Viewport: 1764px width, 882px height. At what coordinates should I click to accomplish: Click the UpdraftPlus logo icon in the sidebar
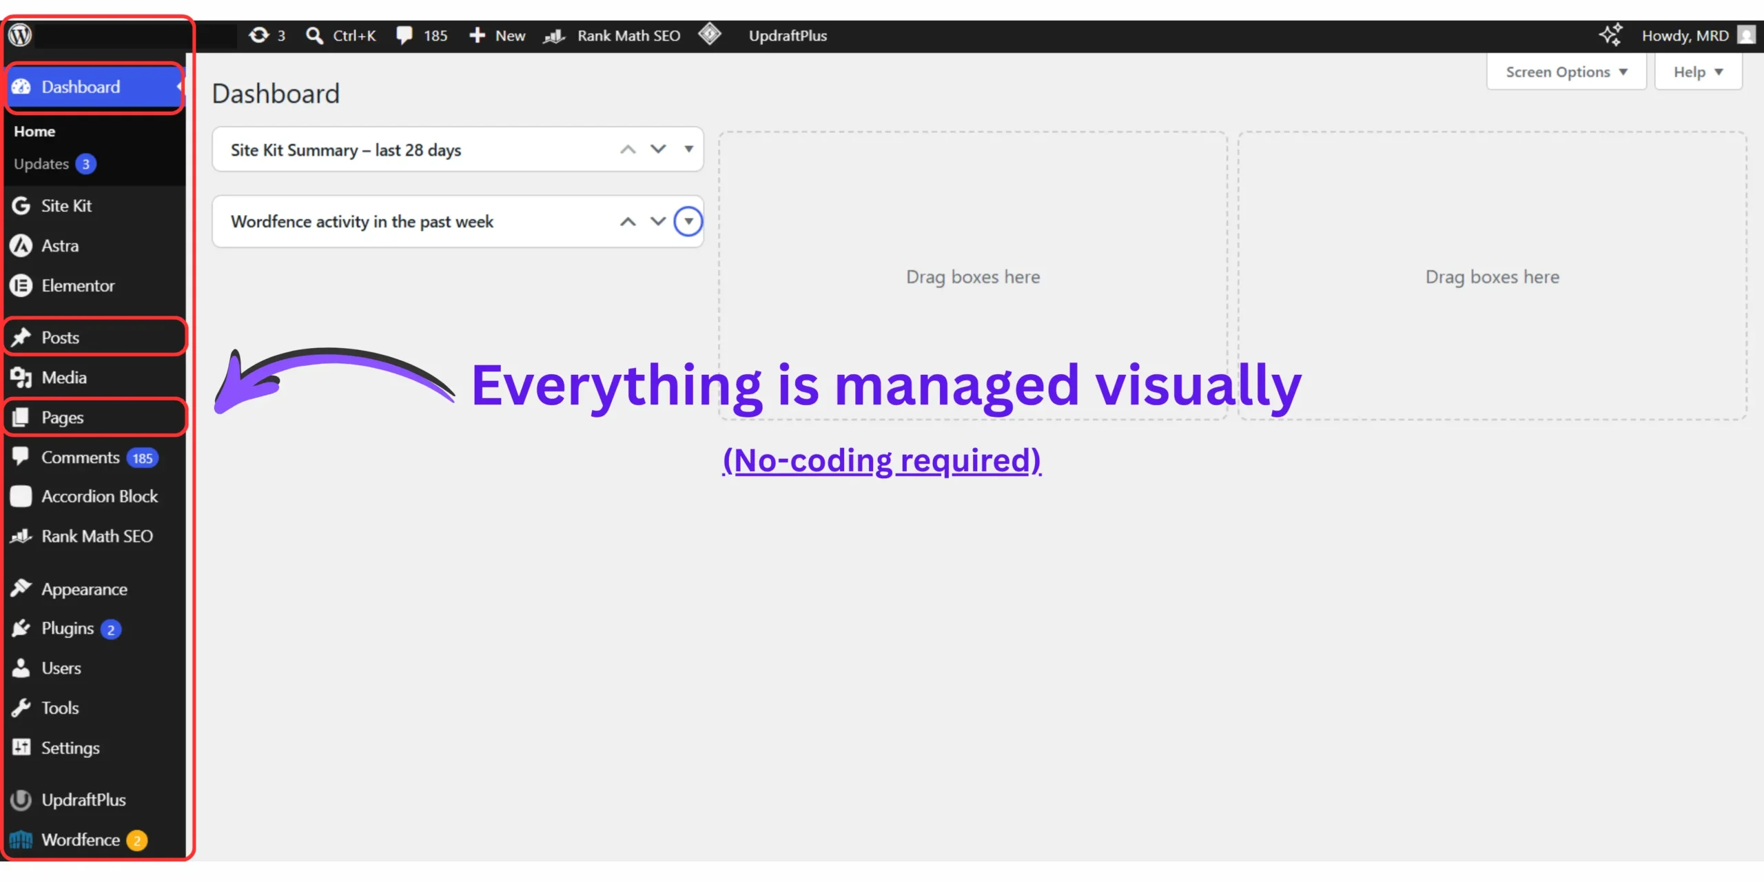(x=21, y=799)
